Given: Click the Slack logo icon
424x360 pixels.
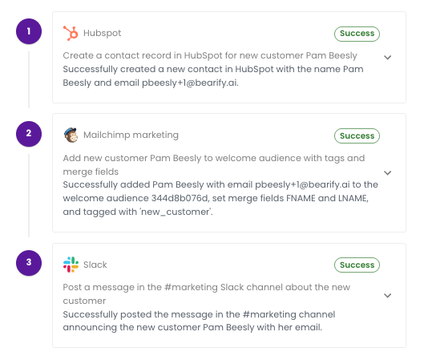Looking at the screenshot, I should point(71,265).
